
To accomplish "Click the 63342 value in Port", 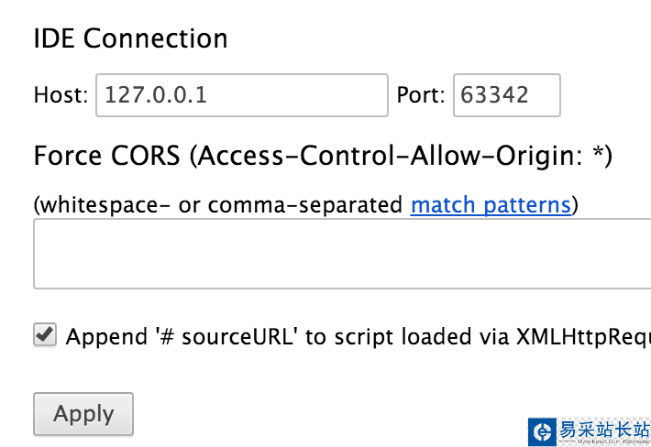I will click(x=495, y=95).
